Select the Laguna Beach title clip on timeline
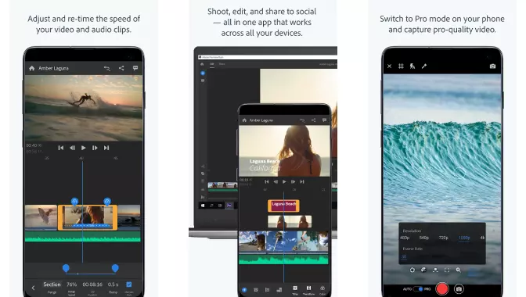The image size is (526, 297). 283,206
